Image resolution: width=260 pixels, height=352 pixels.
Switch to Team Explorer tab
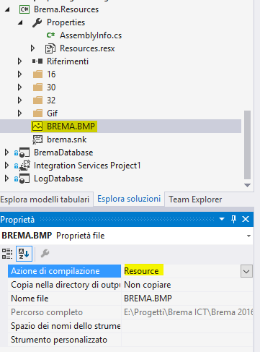click(x=195, y=199)
